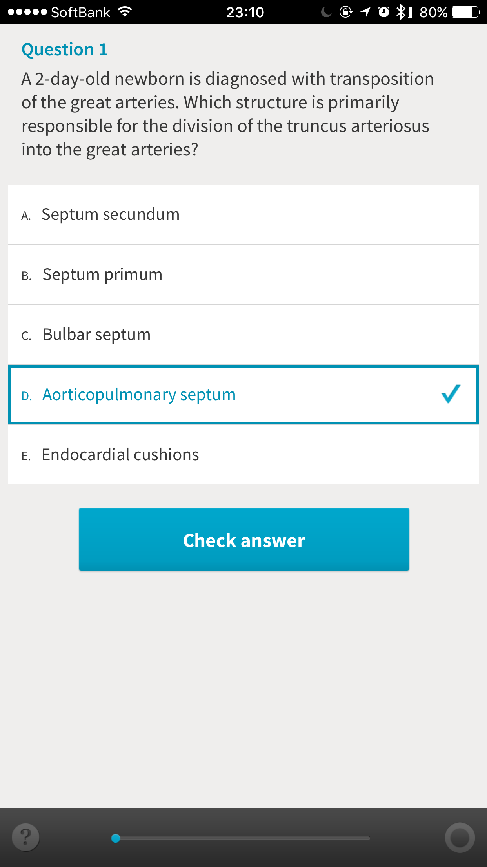Select answer A Septum secundum
The width and height of the screenshot is (487, 867).
[243, 214]
